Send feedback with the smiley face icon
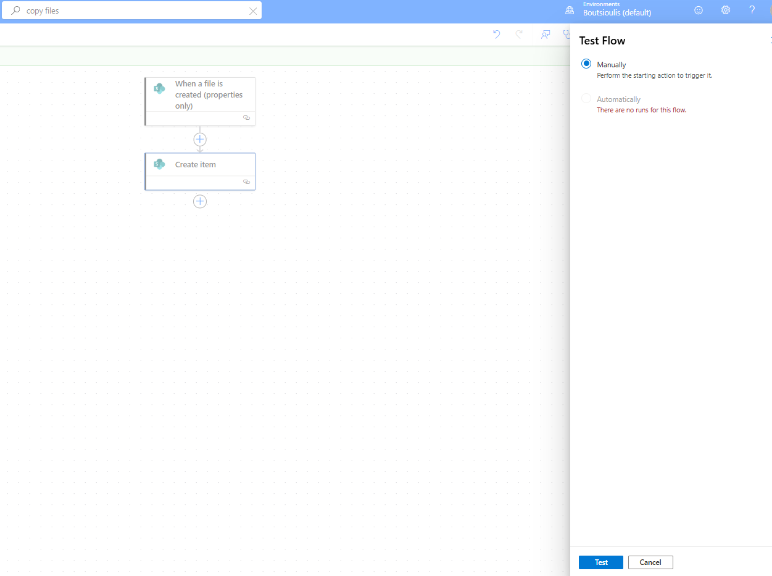This screenshot has height=576, width=772. pos(699,10)
